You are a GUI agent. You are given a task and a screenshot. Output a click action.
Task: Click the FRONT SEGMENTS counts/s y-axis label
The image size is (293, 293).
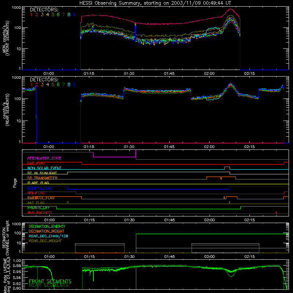(6, 38)
